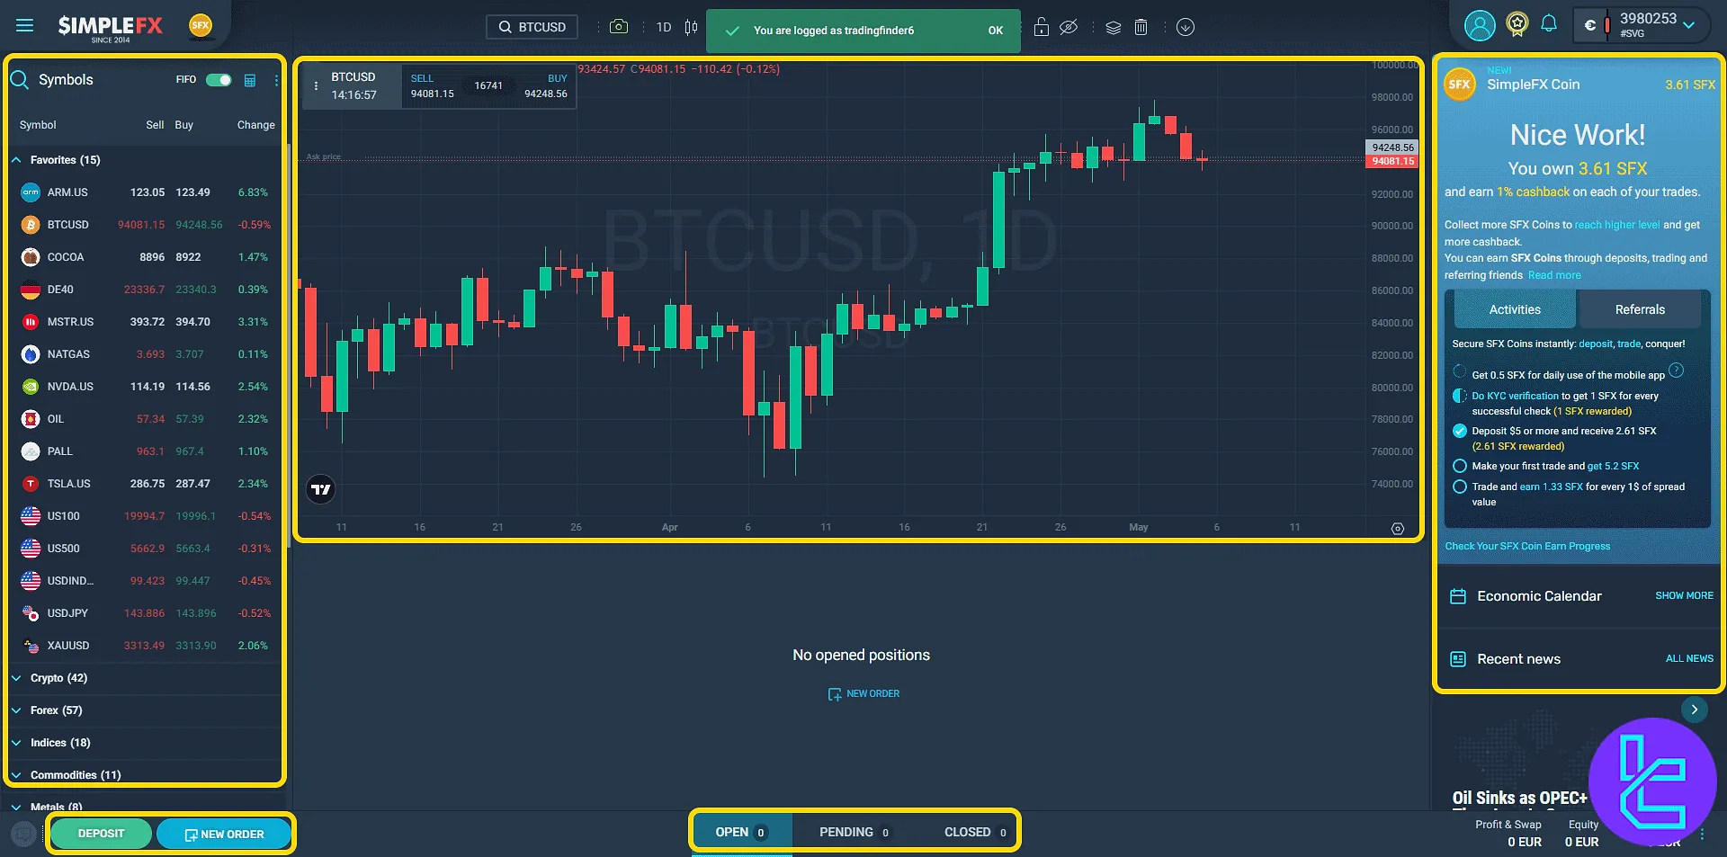Screen dimensions: 1727x857
Task: Open chart settings gear near time axis
Action: [1398, 529]
